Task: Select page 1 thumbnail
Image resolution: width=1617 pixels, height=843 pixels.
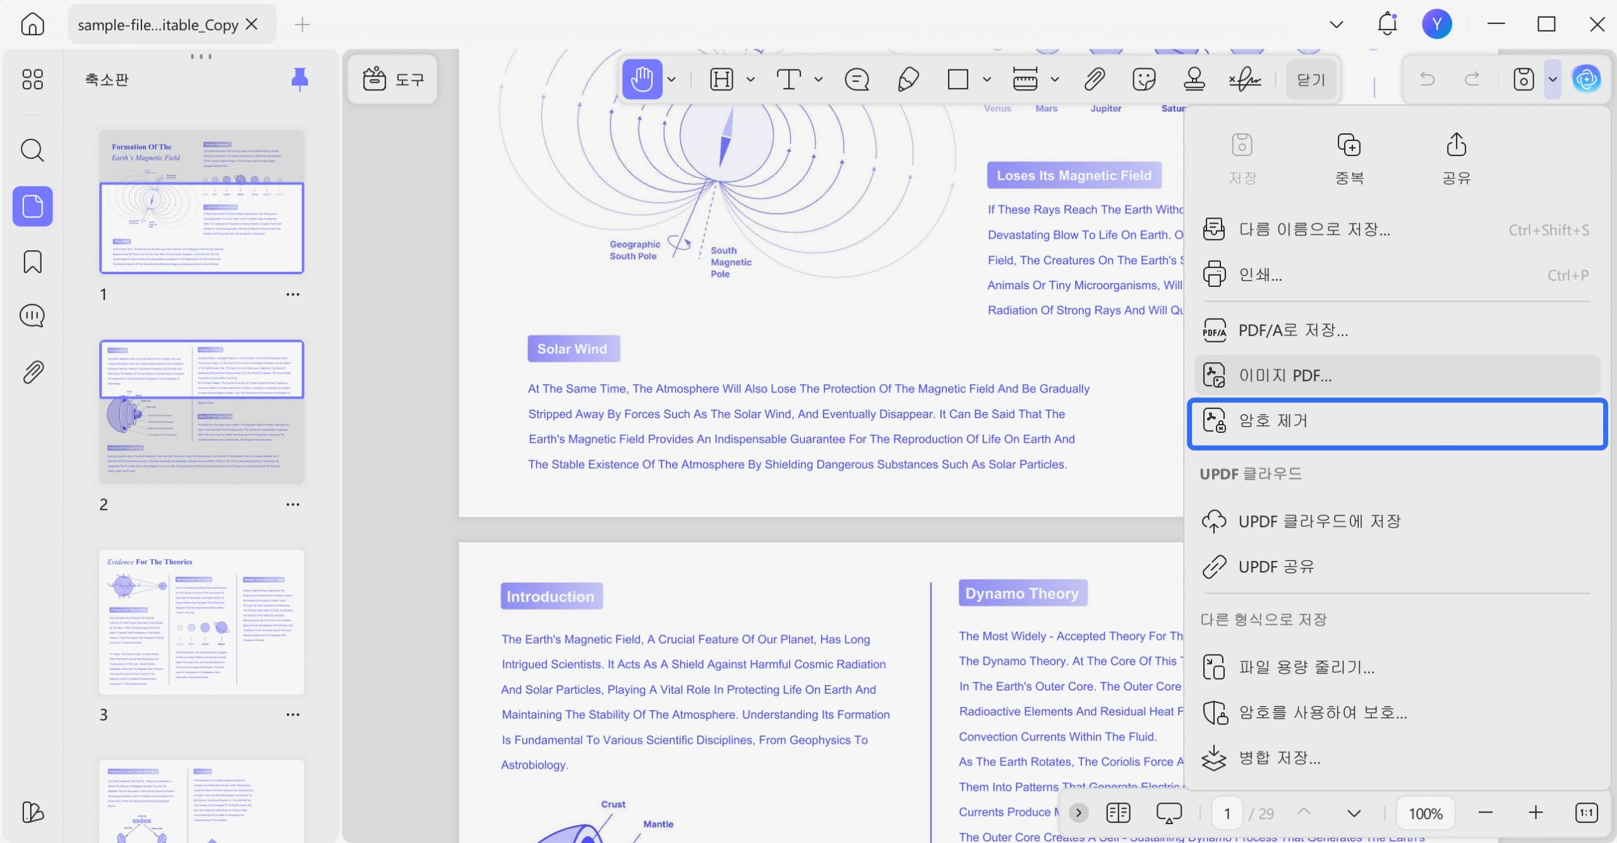Action: (x=201, y=202)
